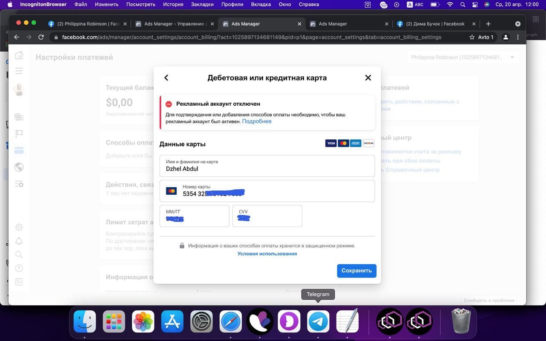This screenshot has width=546, height=341.
Task: Click the sidebar panel toggle icon at bottom
Action: click(19, 282)
